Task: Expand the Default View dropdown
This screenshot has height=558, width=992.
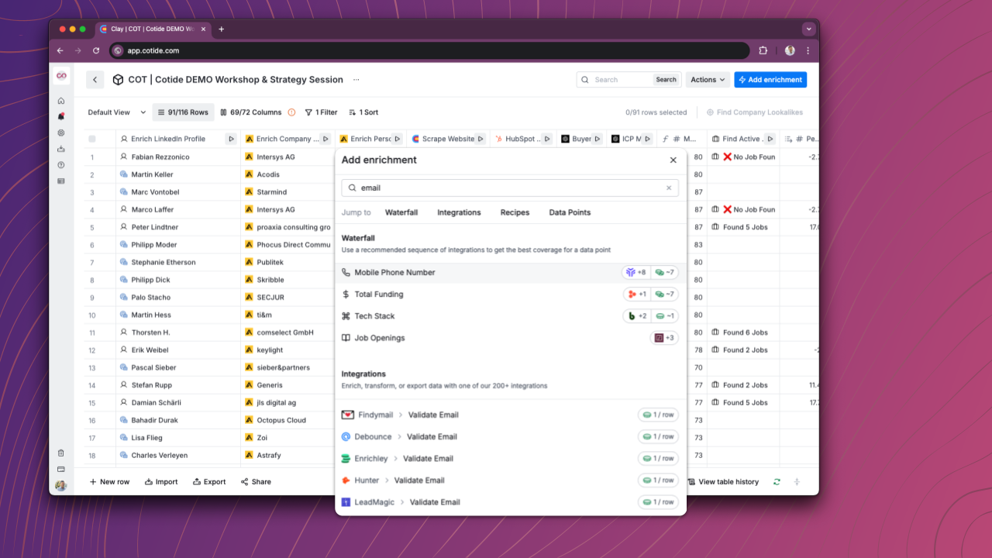Action: click(x=117, y=112)
